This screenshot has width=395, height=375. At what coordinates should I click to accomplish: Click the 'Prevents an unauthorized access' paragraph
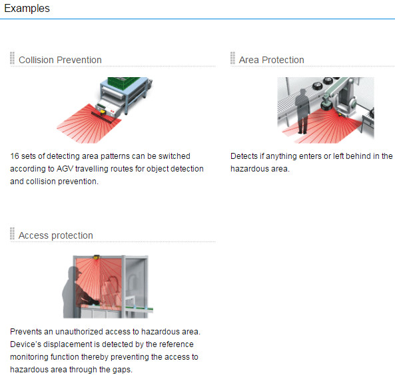tap(105, 350)
